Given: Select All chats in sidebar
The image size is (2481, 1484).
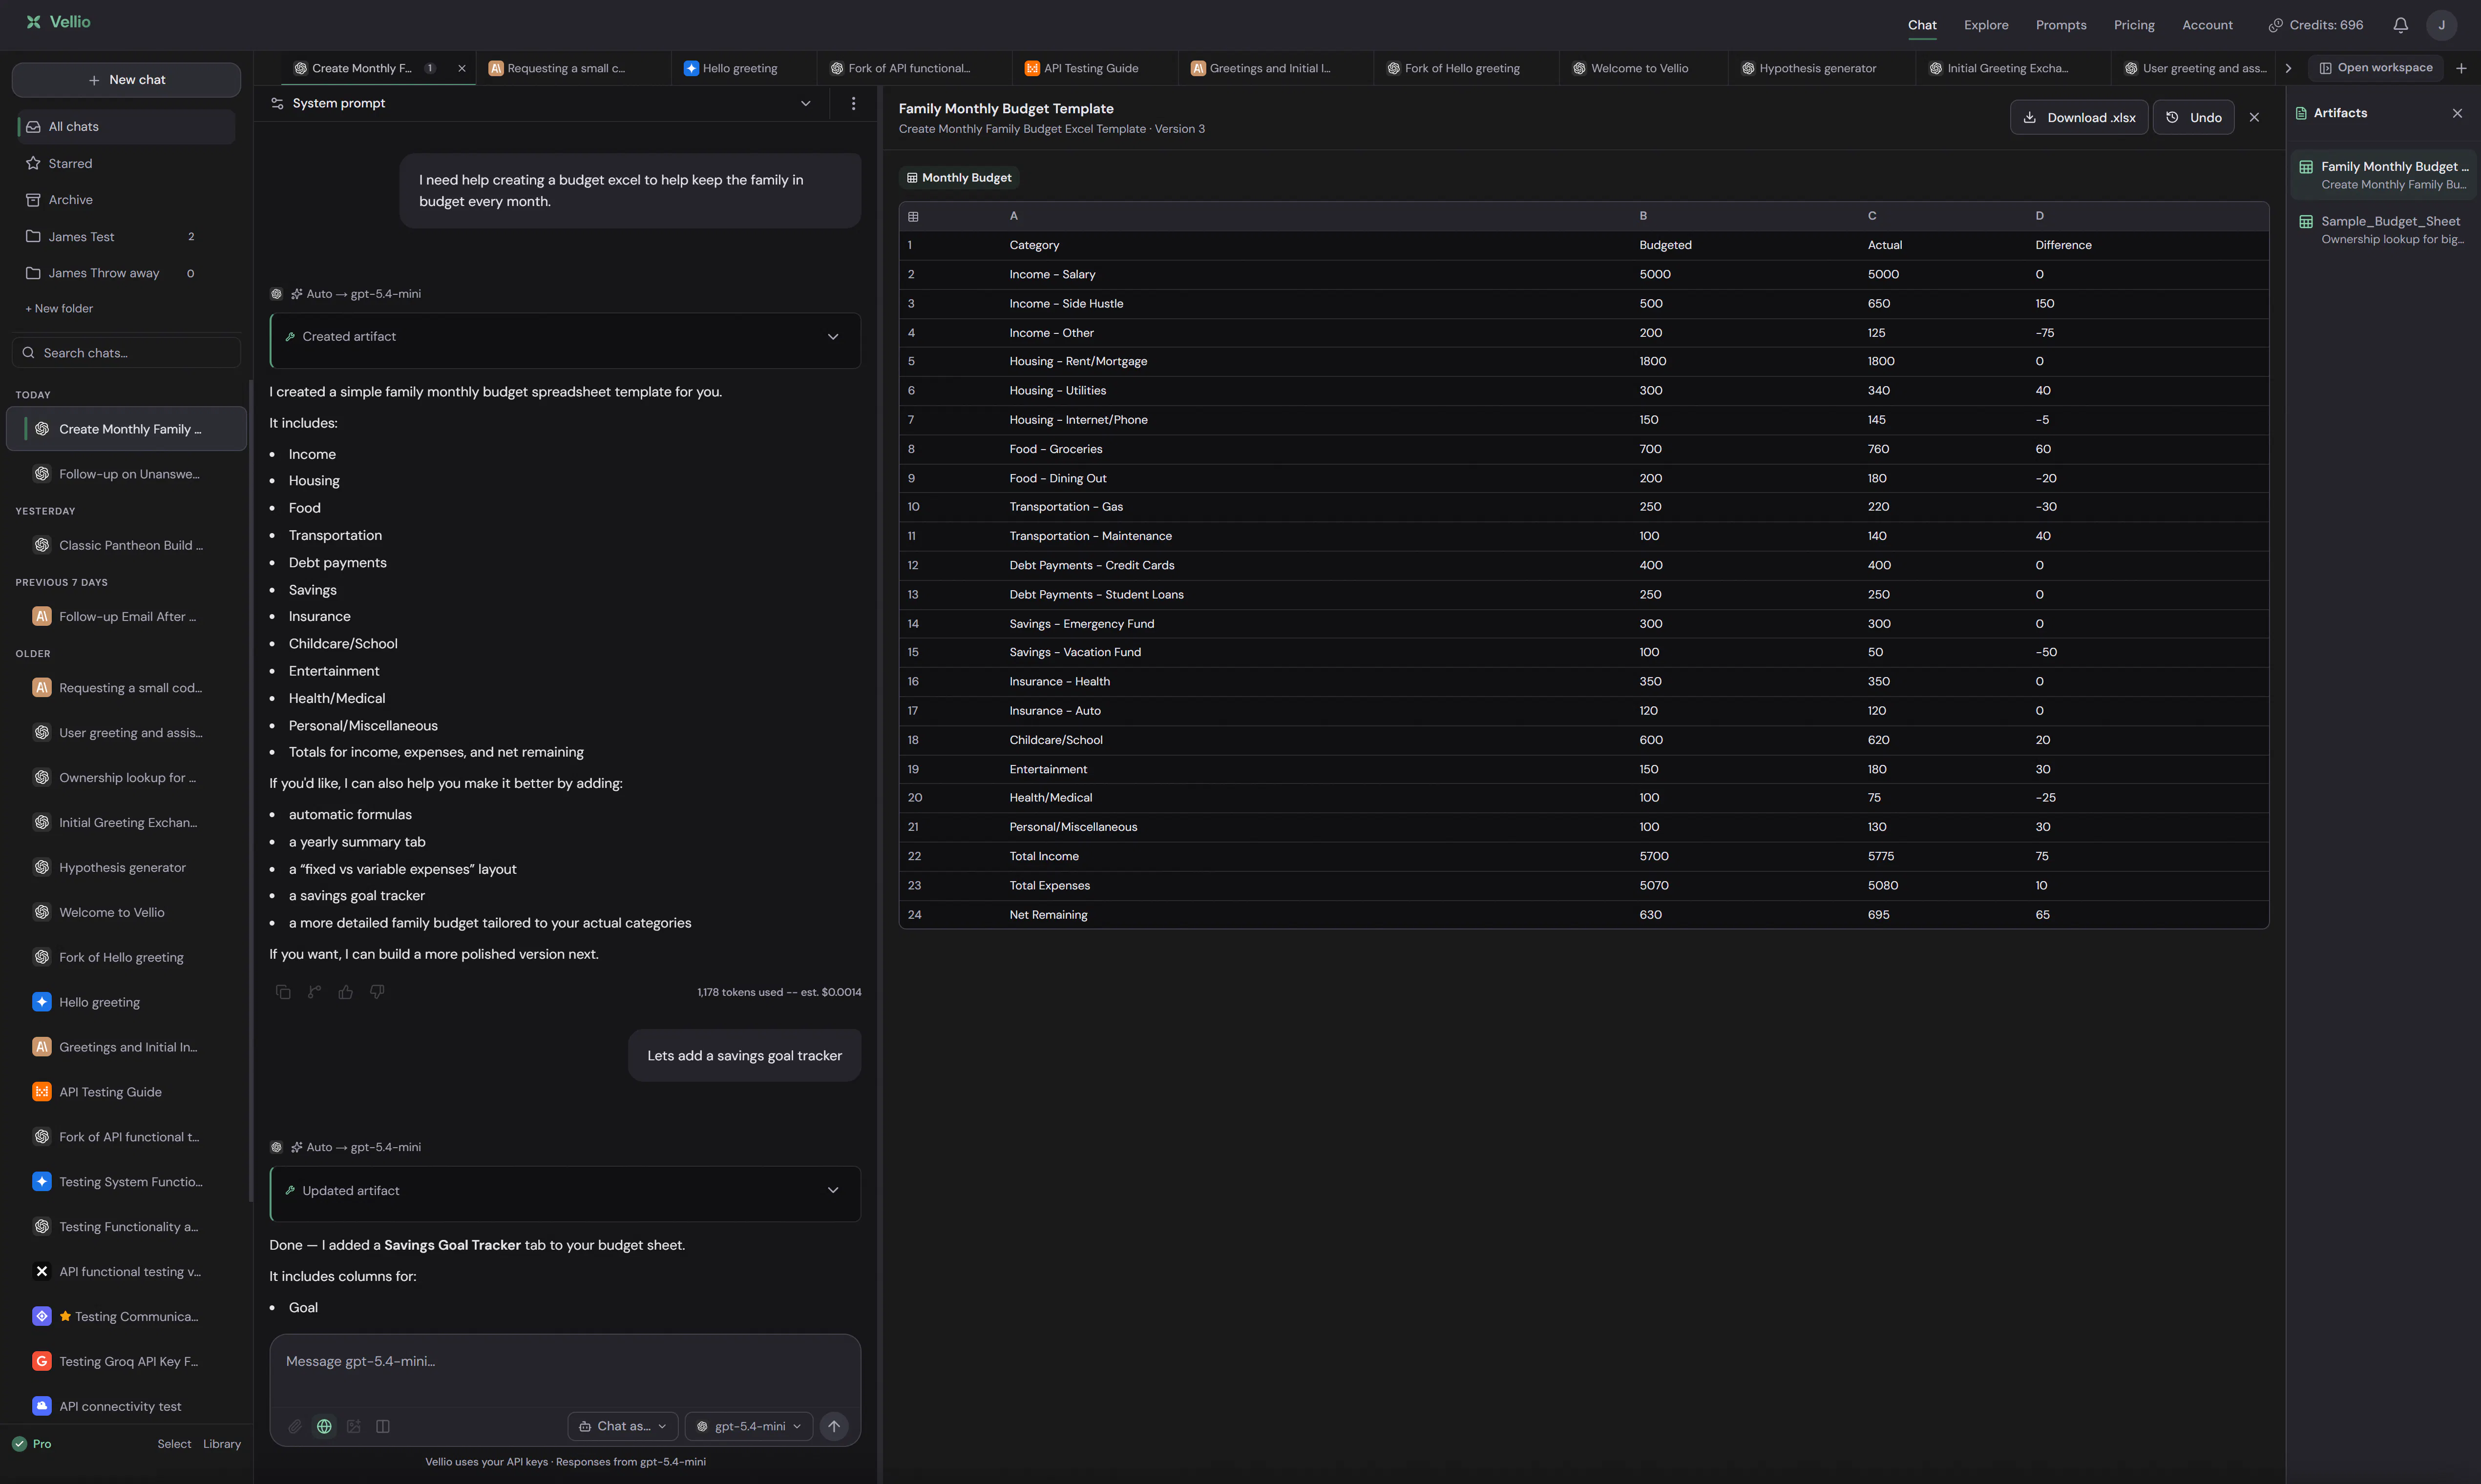Looking at the screenshot, I should click(126, 127).
